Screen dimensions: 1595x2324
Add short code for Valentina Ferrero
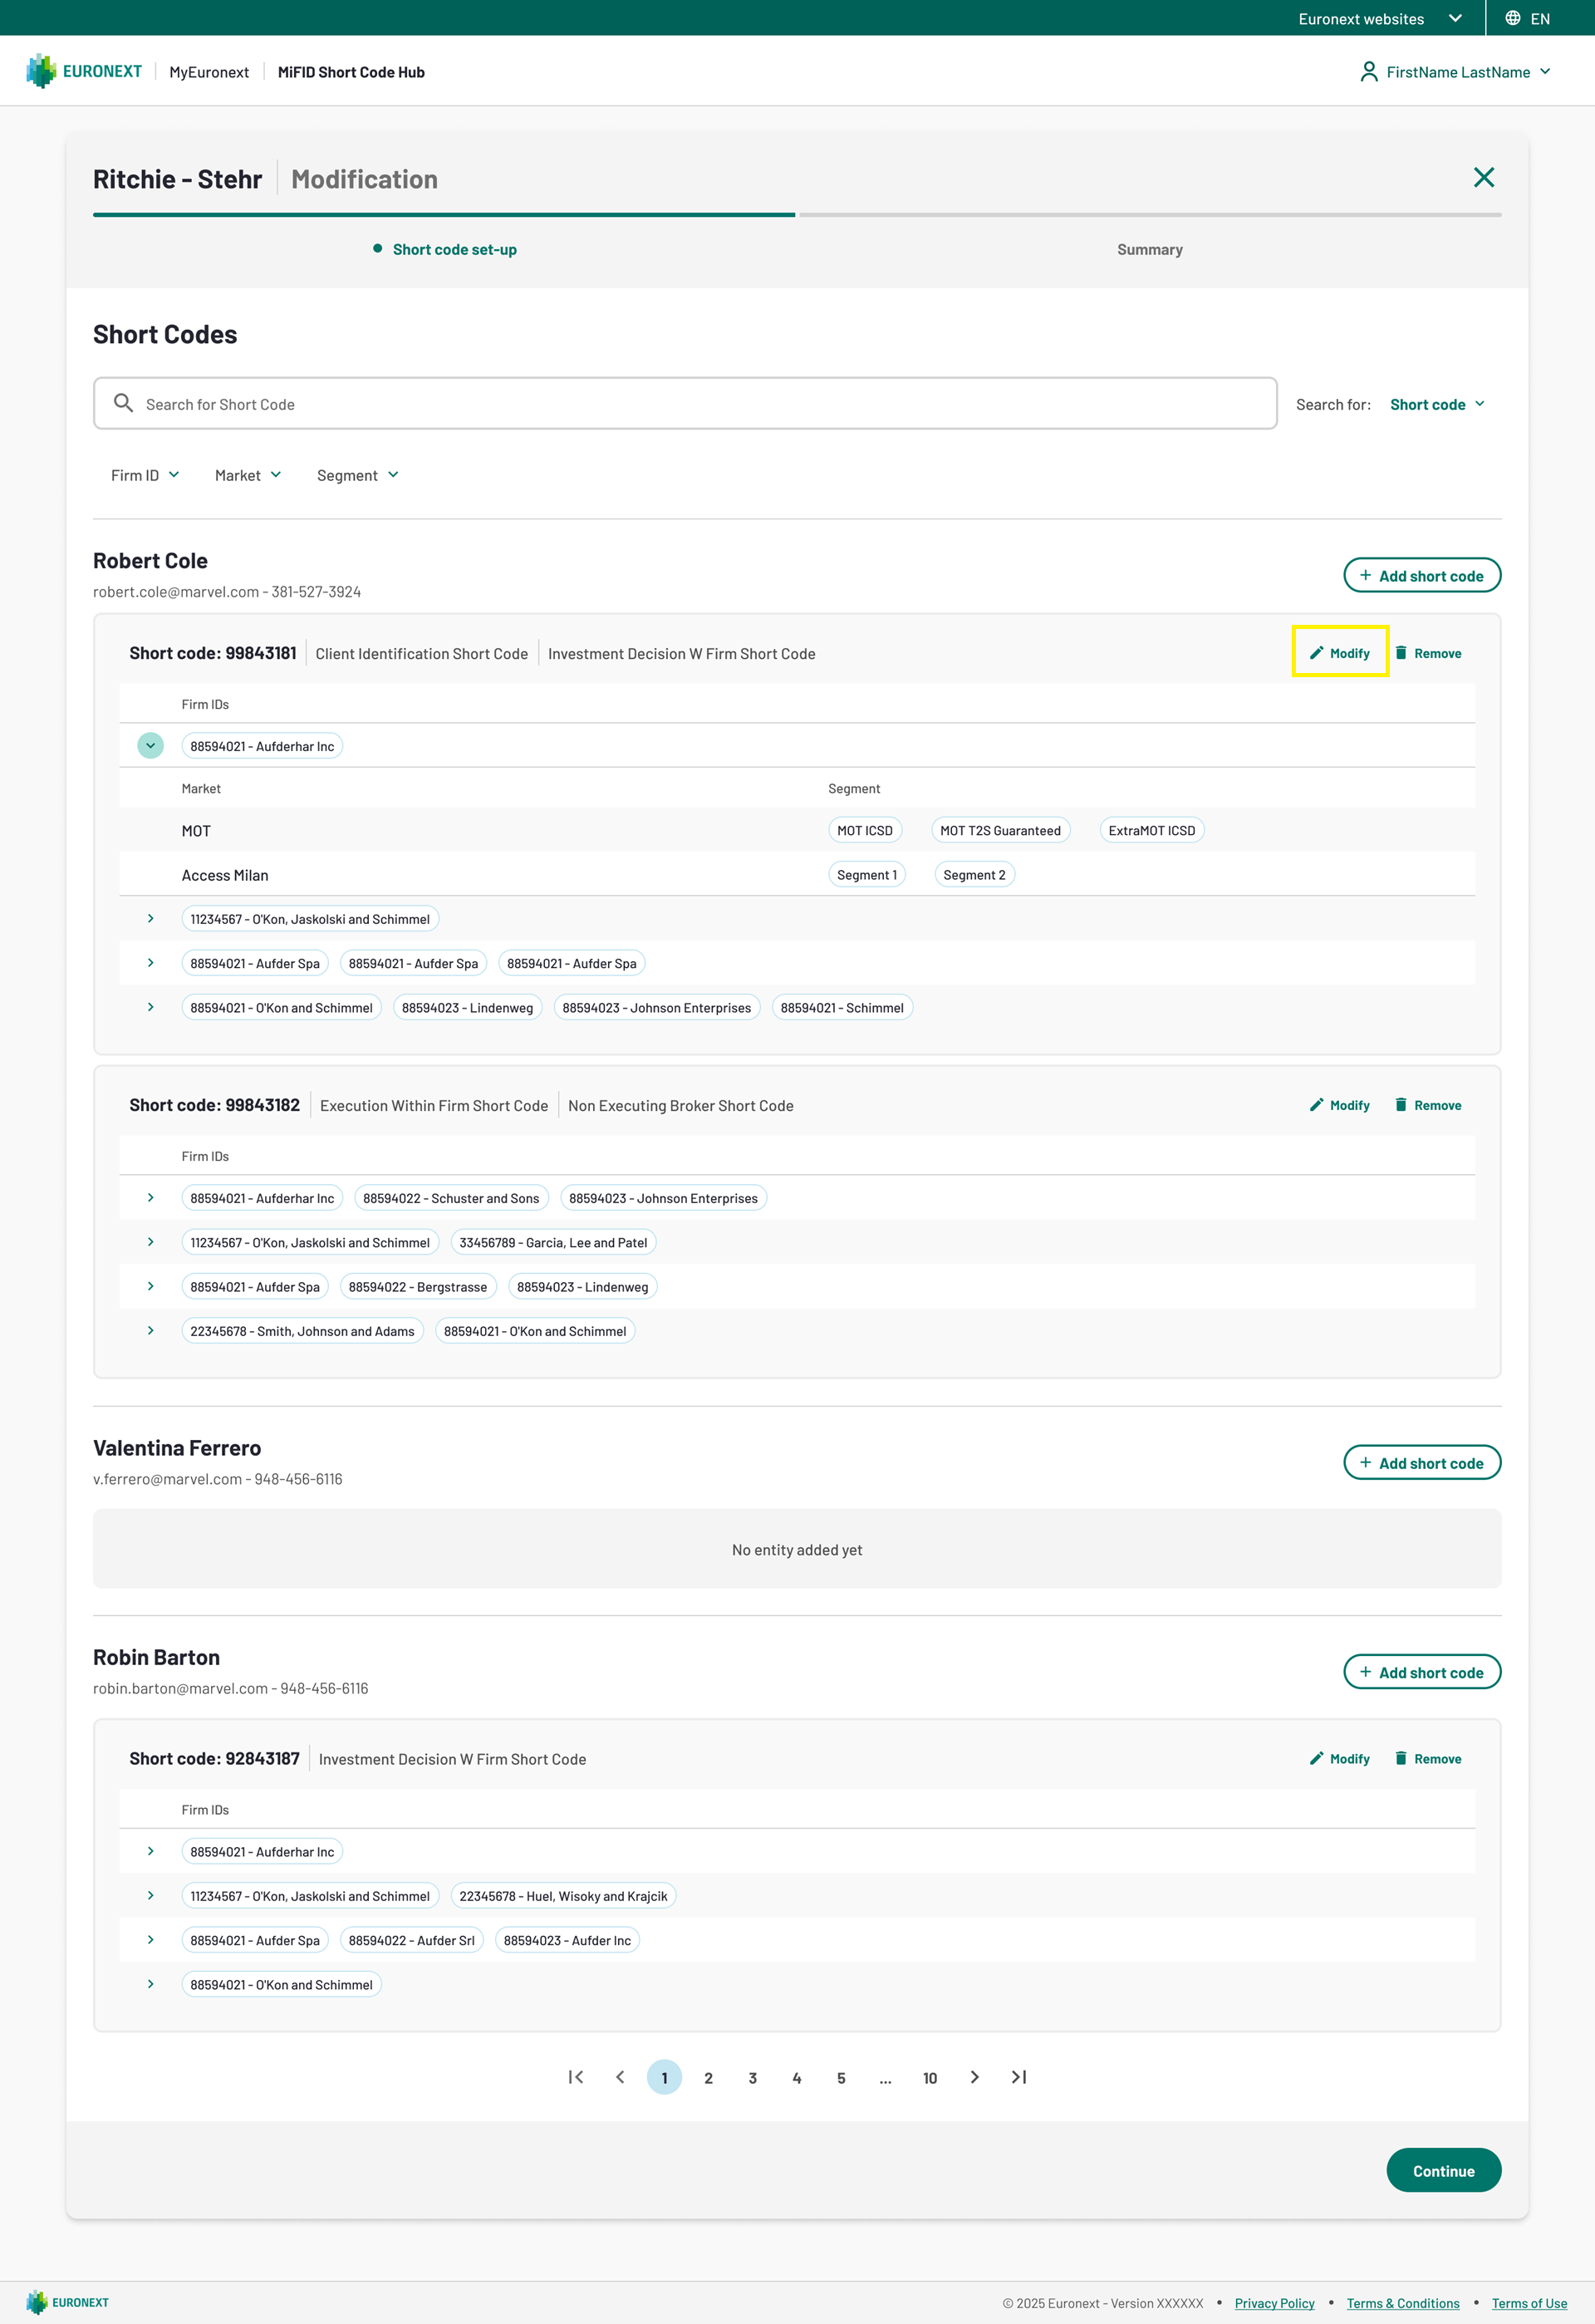(x=1421, y=1462)
